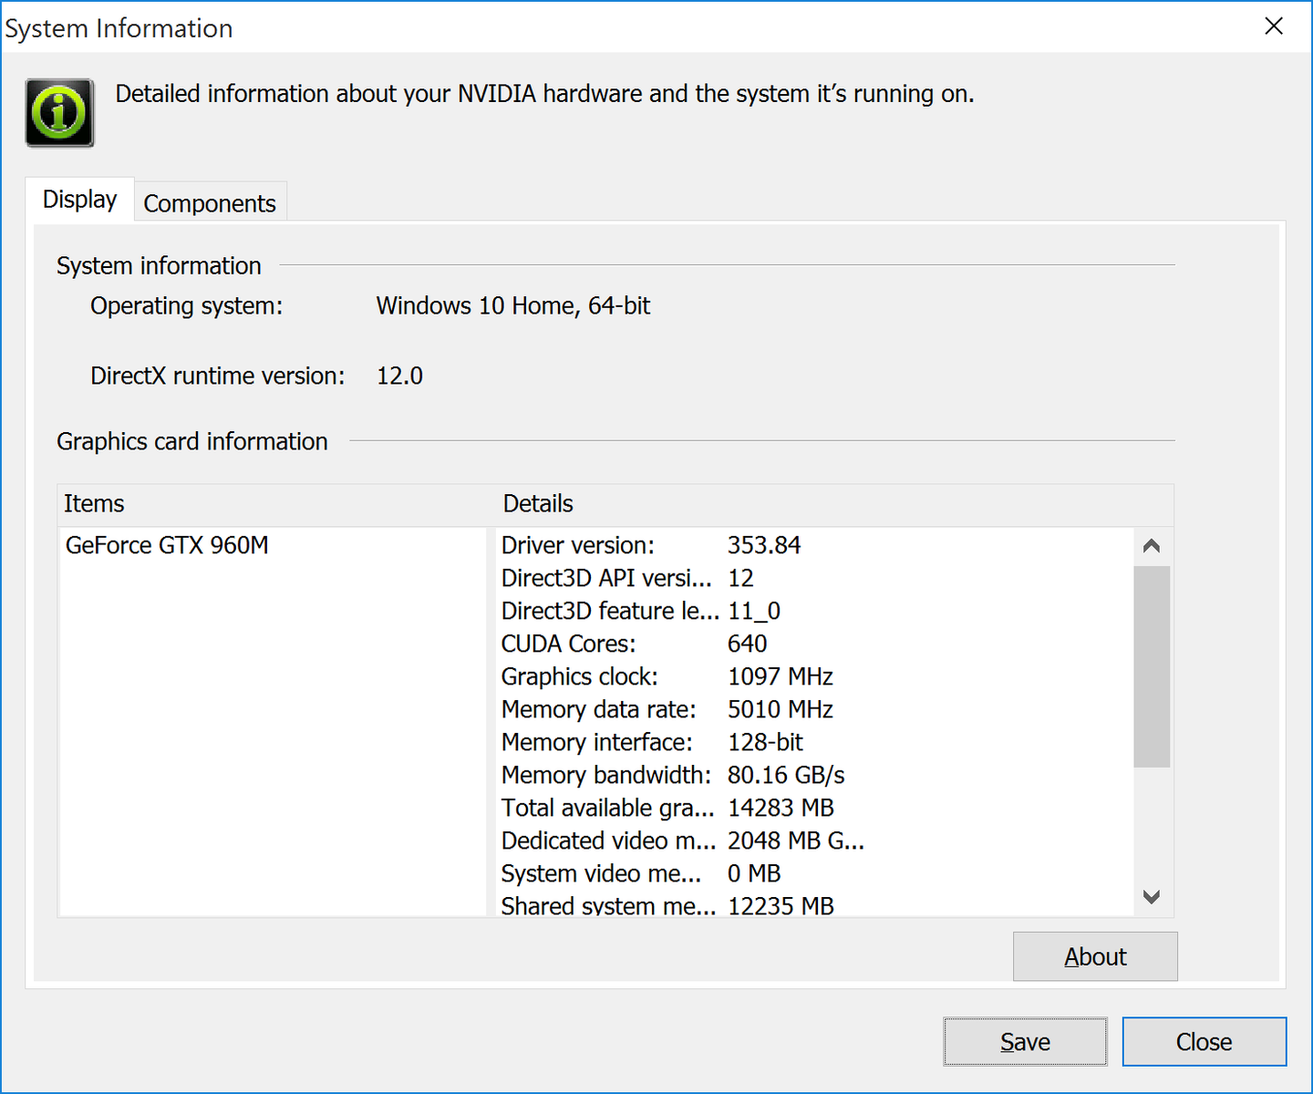Image resolution: width=1313 pixels, height=1094 pixels.
Task: Click the Graphics clock row
Action: 667,676
